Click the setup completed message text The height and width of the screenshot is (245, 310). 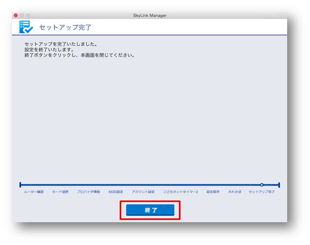(x=79, y=49)
